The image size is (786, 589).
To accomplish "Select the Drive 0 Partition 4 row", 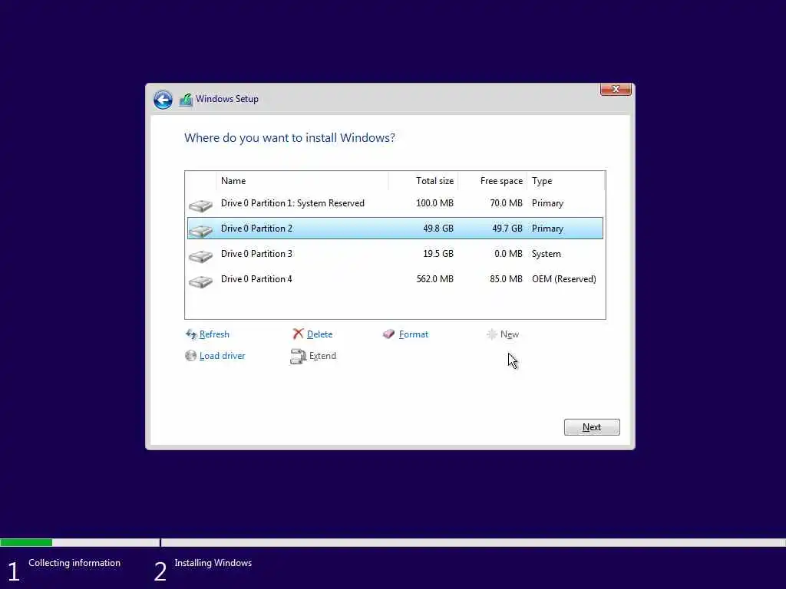I will pyautogui.click(x=395, y=279).
